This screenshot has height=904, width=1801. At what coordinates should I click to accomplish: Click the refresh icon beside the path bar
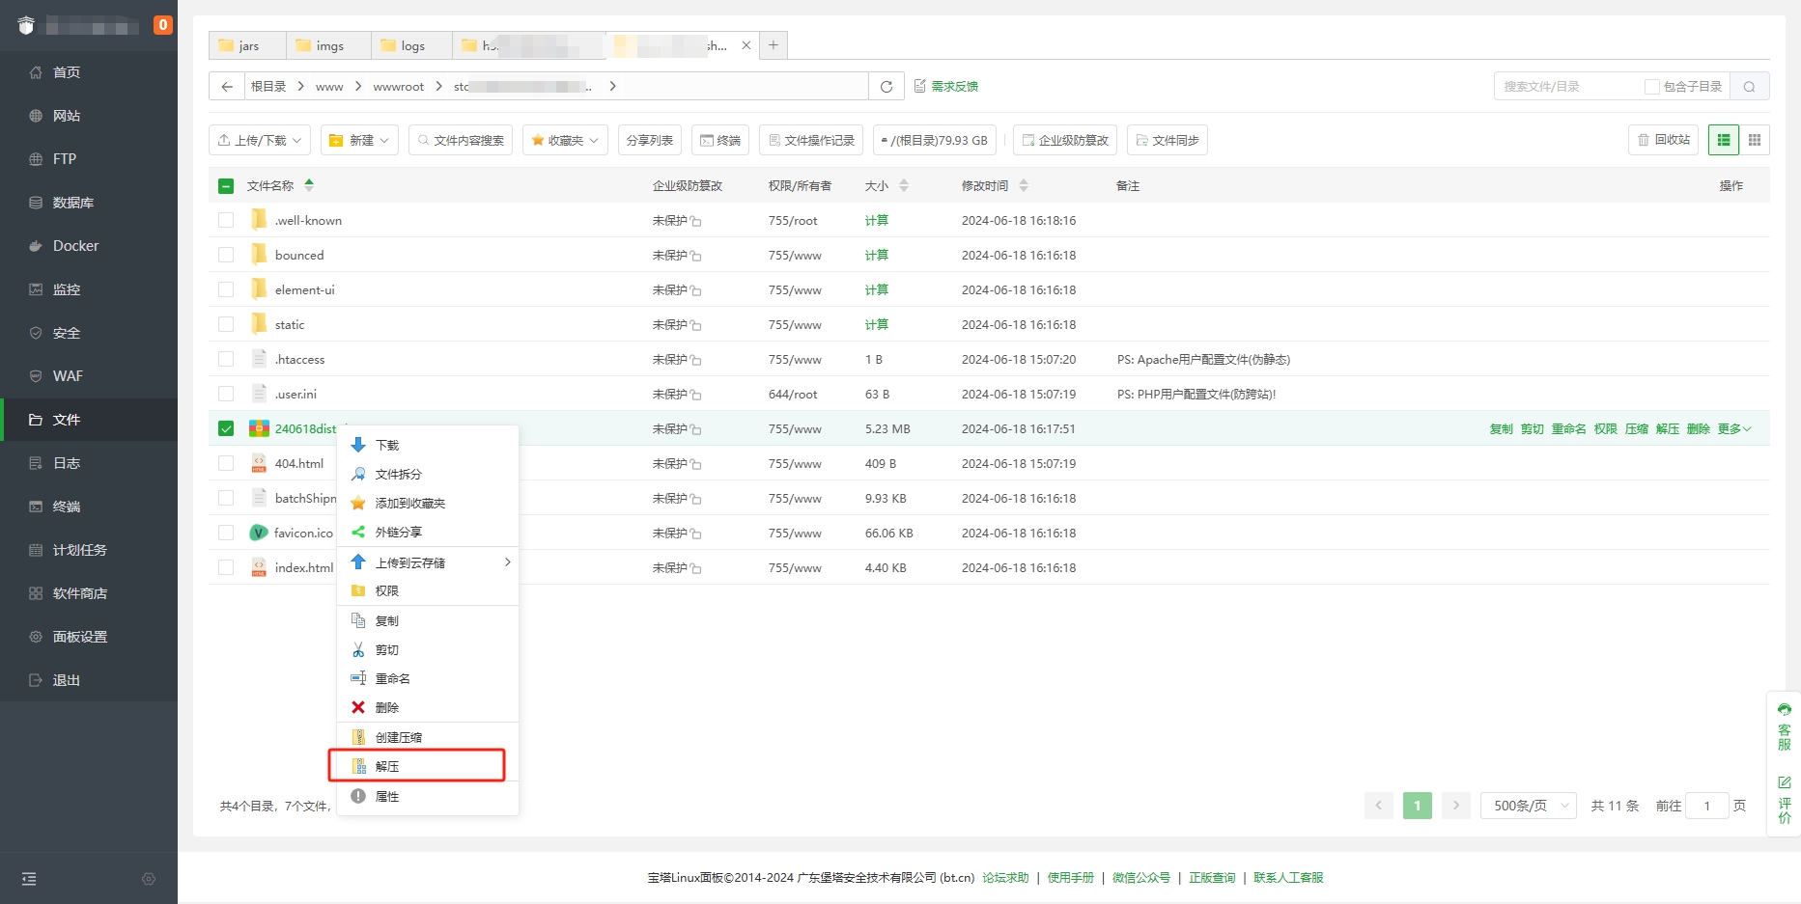pyautogui.click(x=886, y=87)
